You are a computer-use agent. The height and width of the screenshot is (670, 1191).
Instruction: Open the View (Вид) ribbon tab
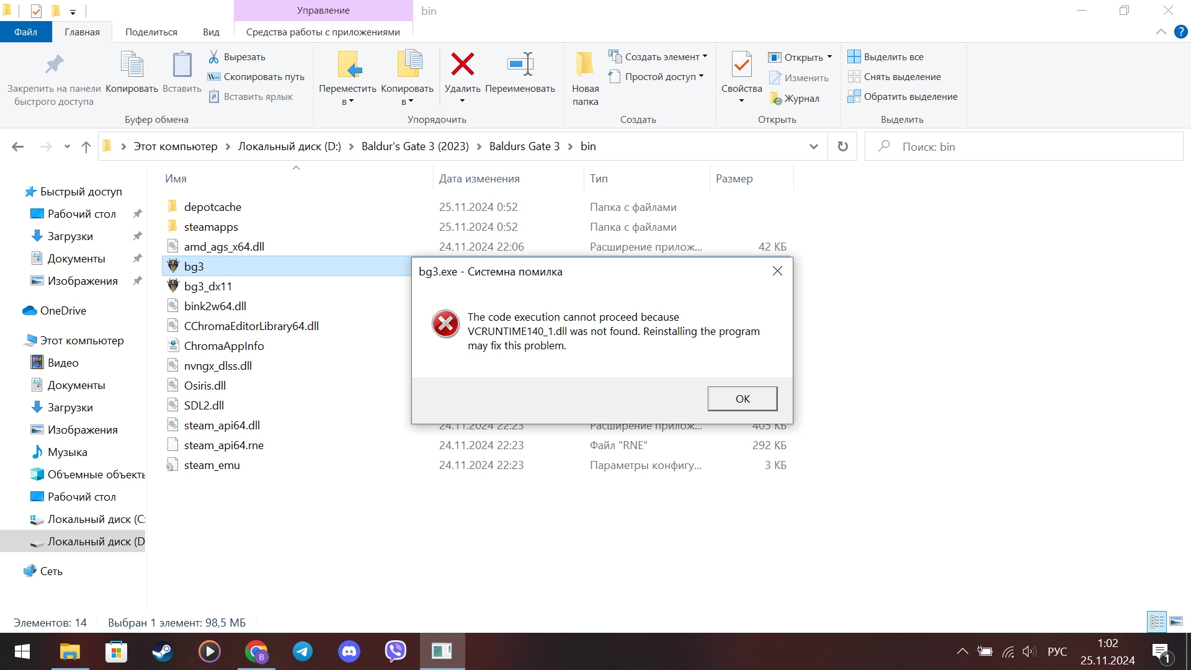211,32
